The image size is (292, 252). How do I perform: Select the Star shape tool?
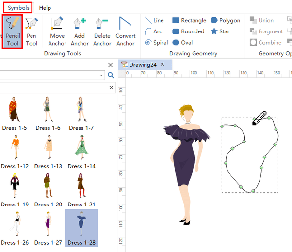coord(220,31)
